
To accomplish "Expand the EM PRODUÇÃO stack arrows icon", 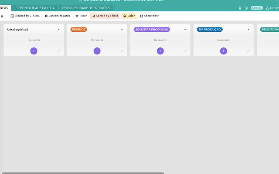I will coord(248,51).
